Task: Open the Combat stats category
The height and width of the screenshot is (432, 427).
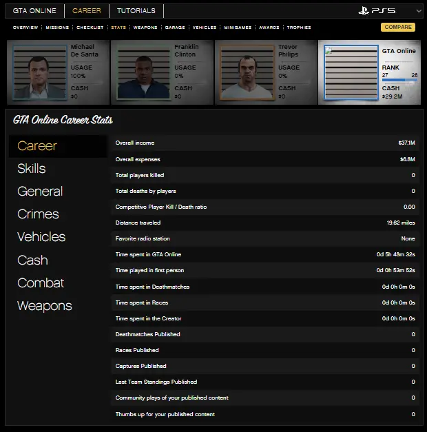Action: click(41, 283)
